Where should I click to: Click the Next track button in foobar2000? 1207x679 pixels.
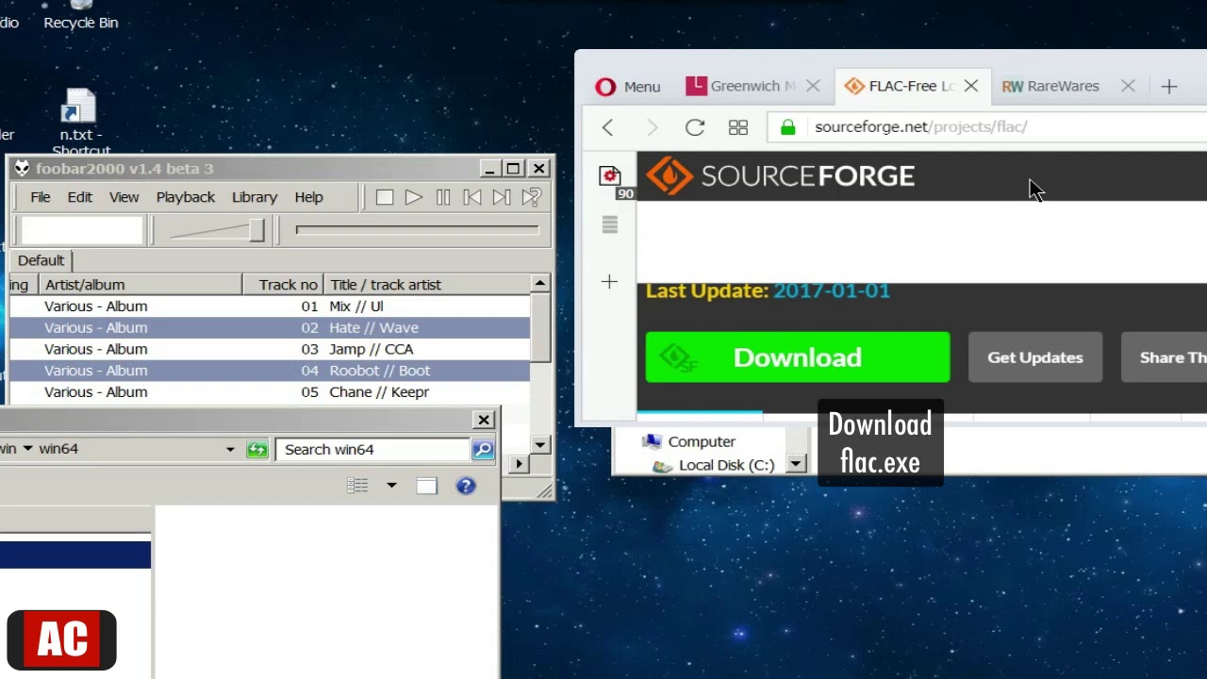tap(501, 197)
